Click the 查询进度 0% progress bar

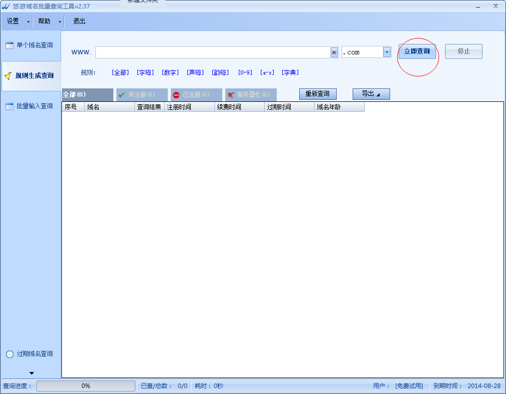(86, 386)
